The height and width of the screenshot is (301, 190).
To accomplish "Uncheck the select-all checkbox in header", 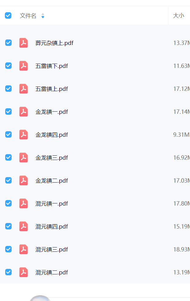I will 8,16.
